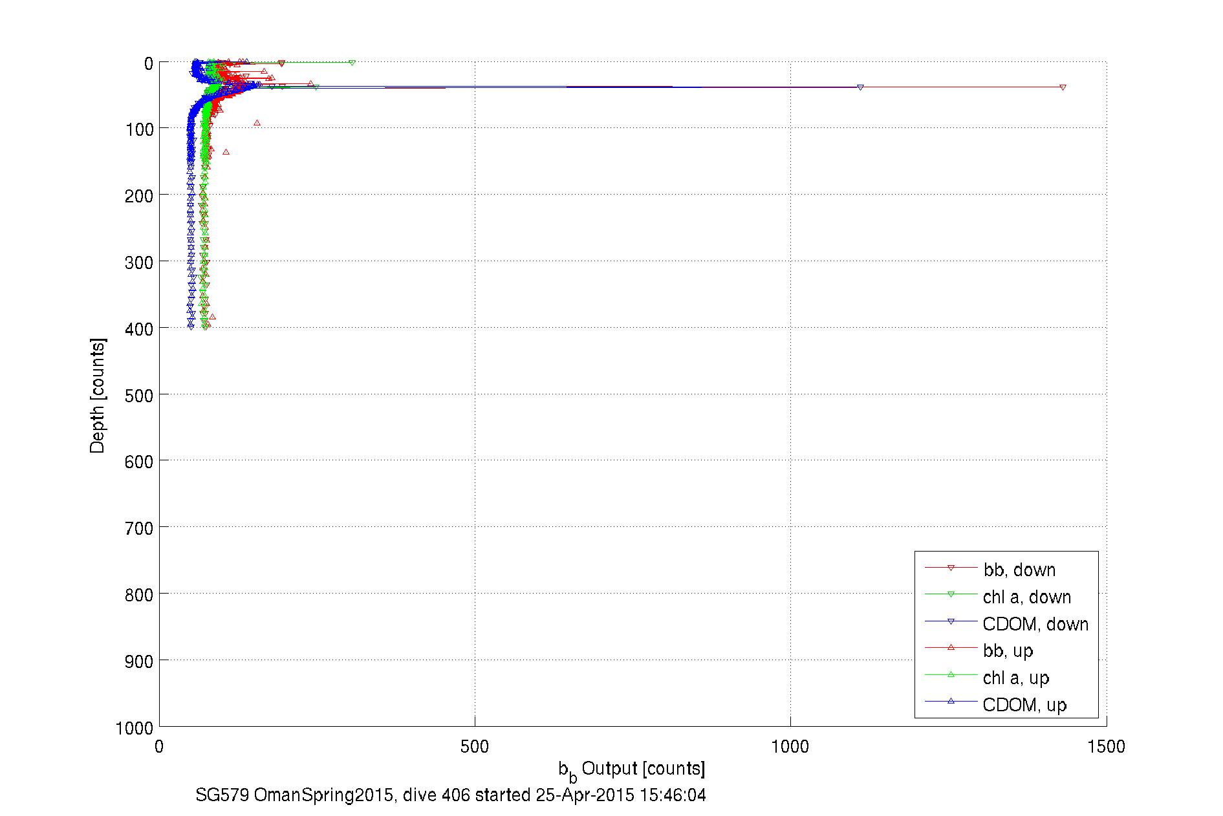The height and width of the screenshot is (816, 1223).
Task: Click the blue 'CDOM, down' legend marker
Action: pyautogui.click(x=951, y=621)
